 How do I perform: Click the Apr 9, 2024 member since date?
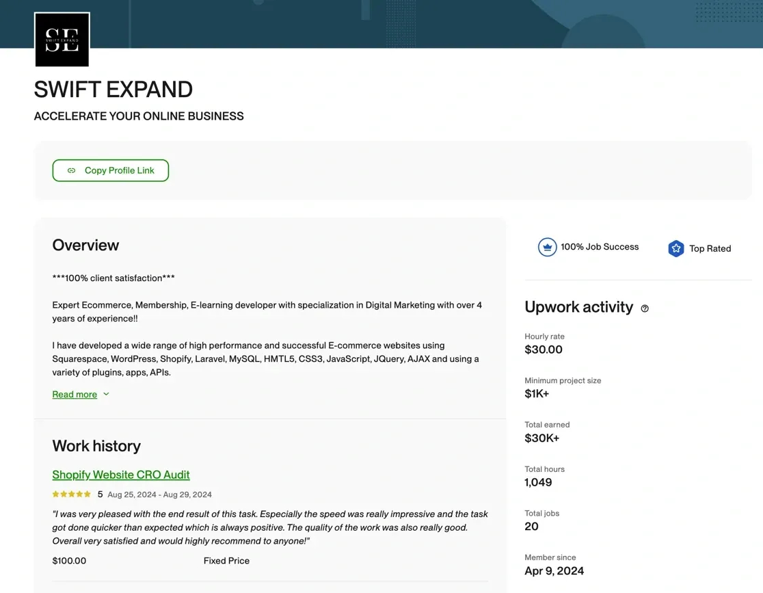pos(554,570)
